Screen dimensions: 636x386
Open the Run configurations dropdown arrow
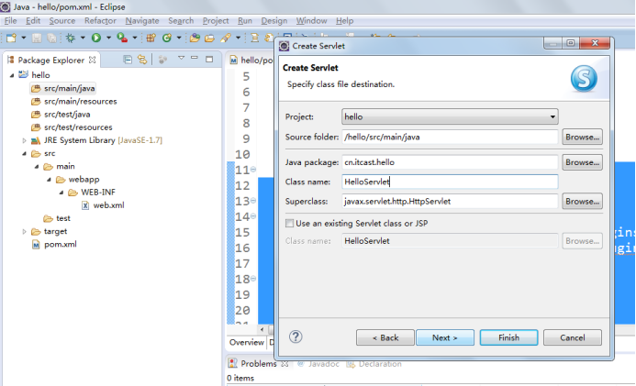[x=108, y=38]
